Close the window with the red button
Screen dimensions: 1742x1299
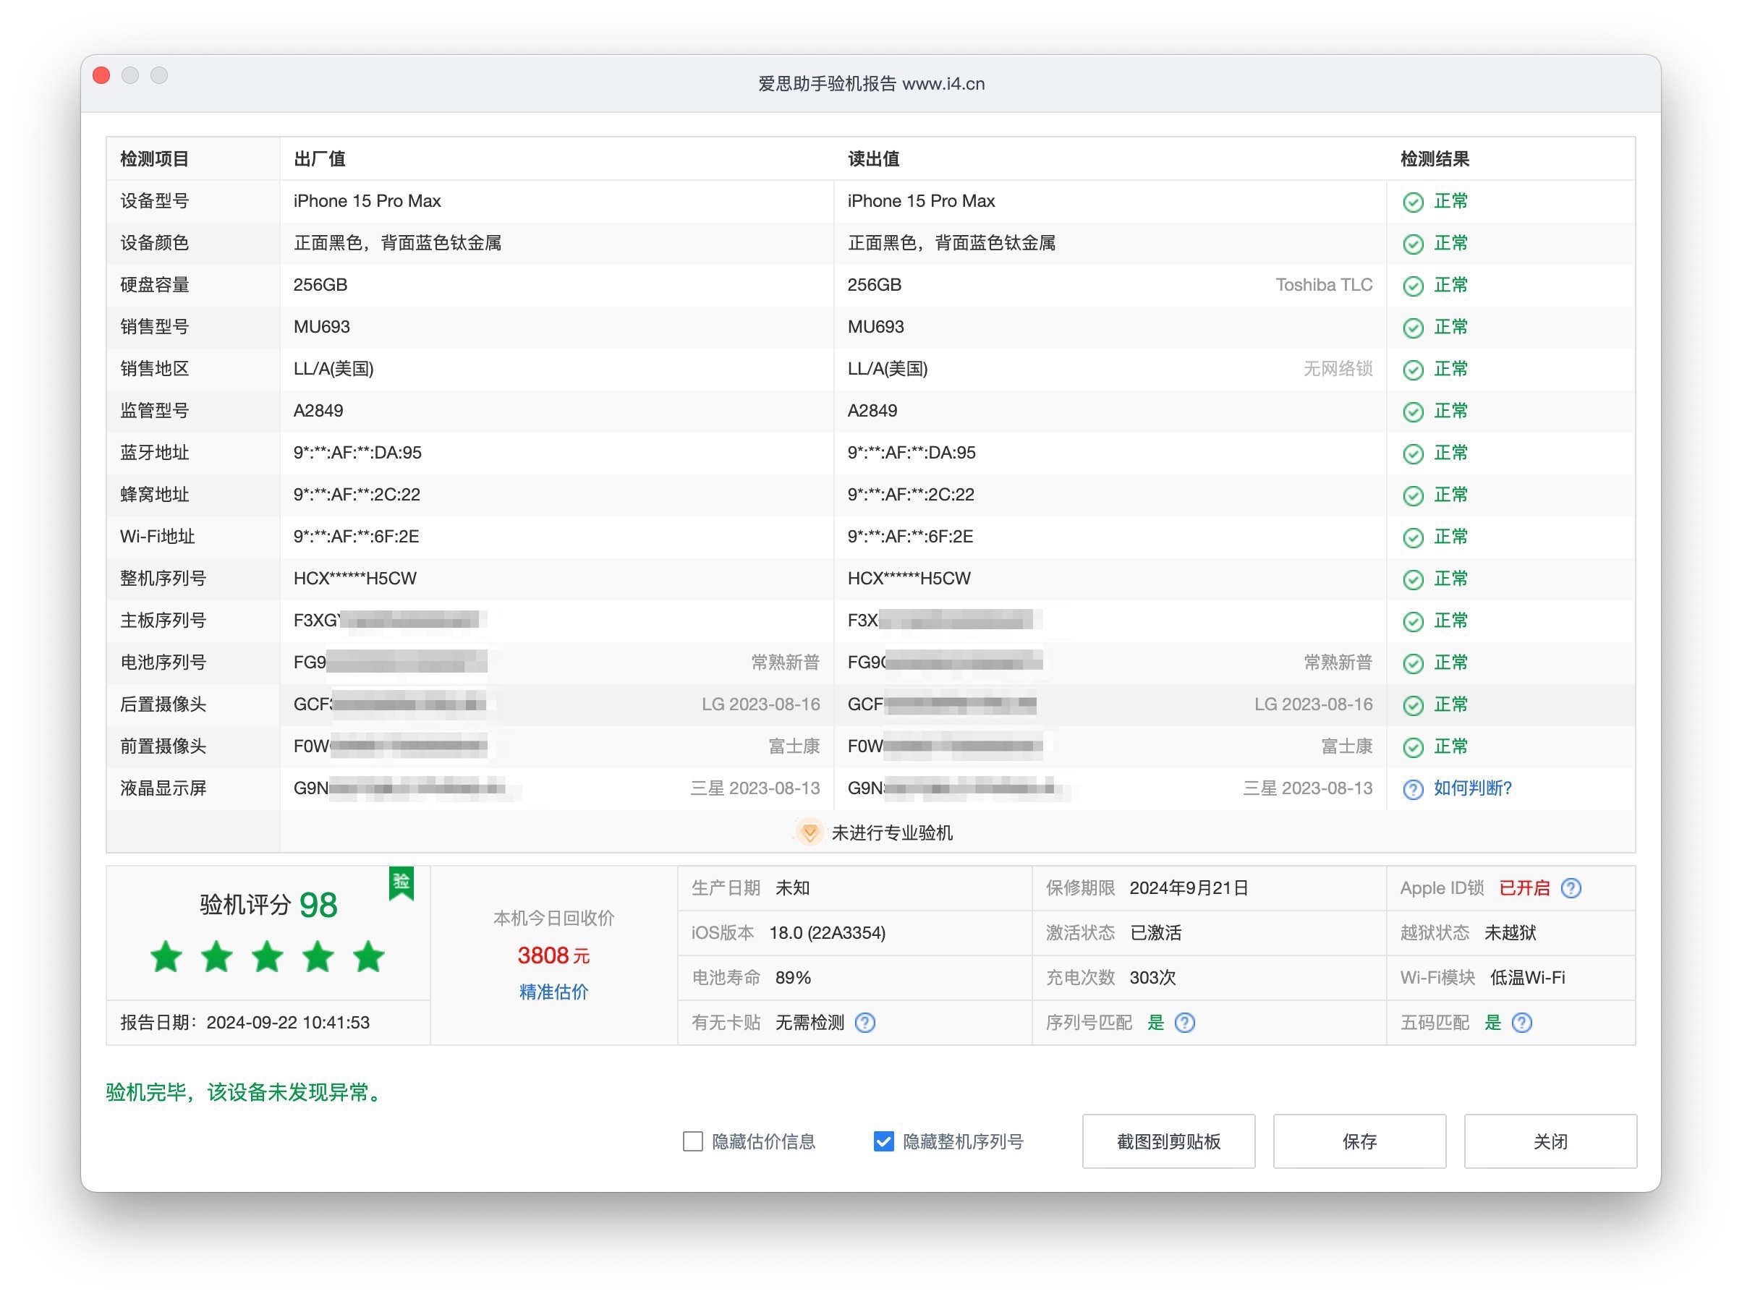(101, 75)
